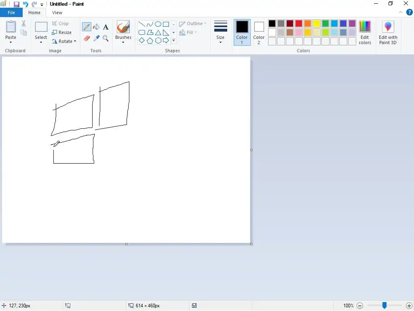Select the Magnifier tool
The height and width of the screenshot is (311, 414).
(106, 38)
